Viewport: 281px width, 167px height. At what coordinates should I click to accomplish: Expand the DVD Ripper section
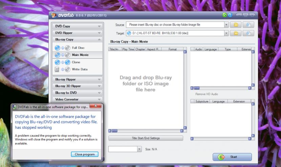(78, 33)
